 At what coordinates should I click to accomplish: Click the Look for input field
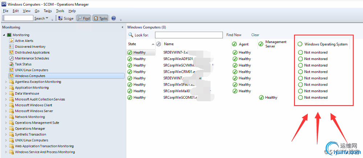pos(189,35)
